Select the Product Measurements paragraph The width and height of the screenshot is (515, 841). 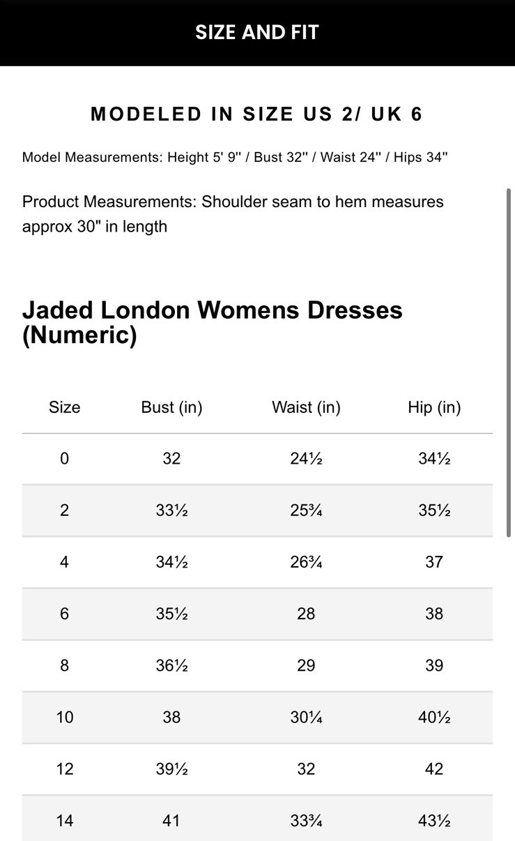click(x=233, y=214)
